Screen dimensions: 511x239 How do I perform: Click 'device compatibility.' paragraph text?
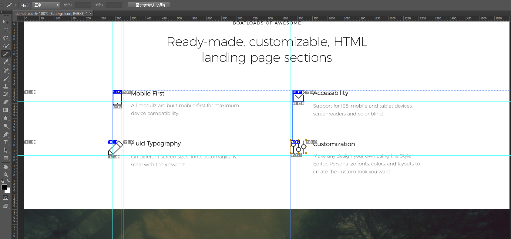[x=155, y=113]
